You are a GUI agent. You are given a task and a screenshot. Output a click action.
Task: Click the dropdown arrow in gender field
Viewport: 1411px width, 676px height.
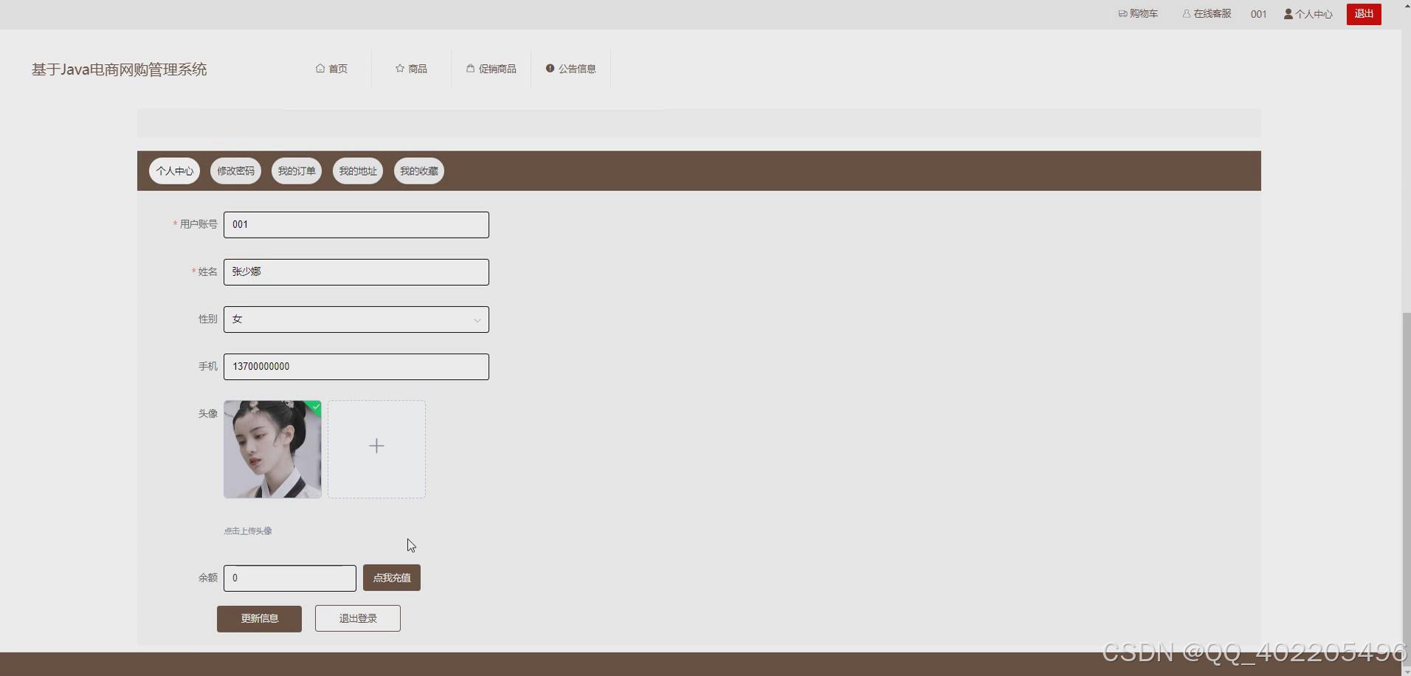(477, 320)
